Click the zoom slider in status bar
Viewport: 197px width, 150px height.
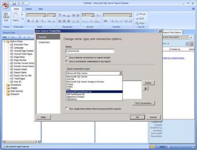[181, 147]
